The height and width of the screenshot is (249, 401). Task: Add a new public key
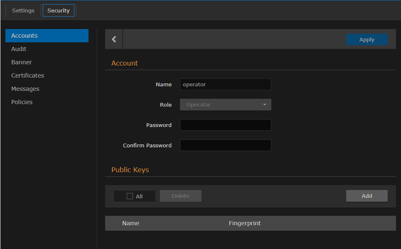tap(367, 196)
